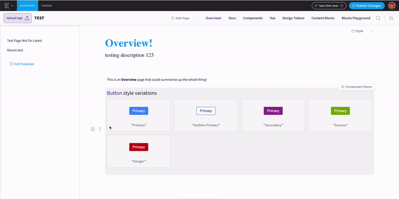
Task: Open the Design Tokens nav item
Action: click(293, 18)
